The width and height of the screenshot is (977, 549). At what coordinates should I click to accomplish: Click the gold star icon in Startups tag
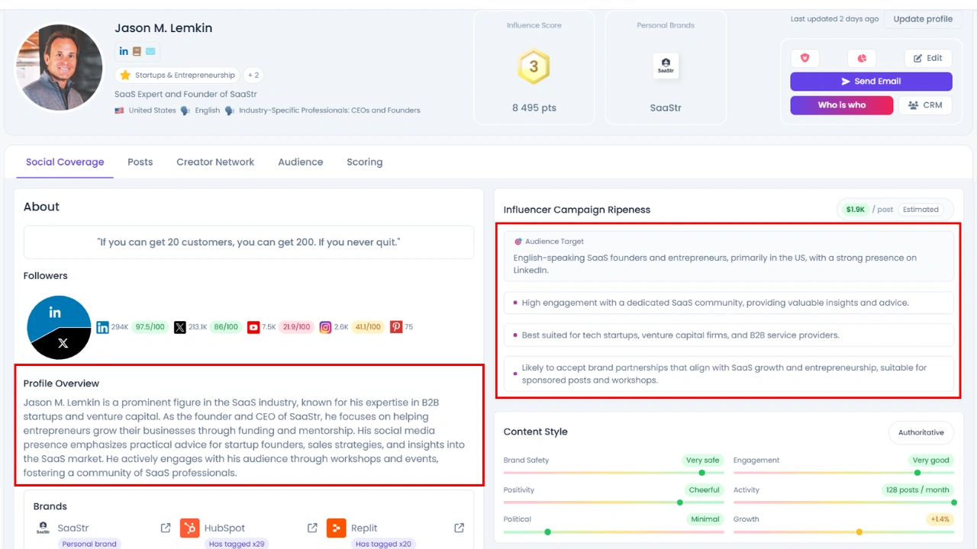[125, 75]
